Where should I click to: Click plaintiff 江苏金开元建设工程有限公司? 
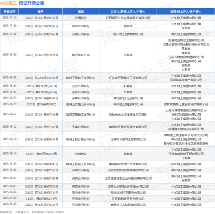coord(128,78)
